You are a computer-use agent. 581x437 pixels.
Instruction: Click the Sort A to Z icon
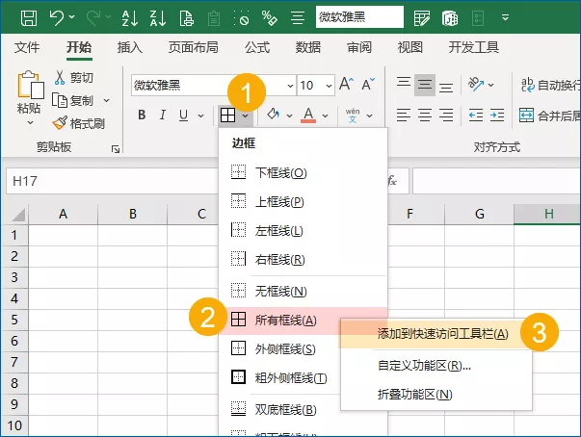coord(130,17)
